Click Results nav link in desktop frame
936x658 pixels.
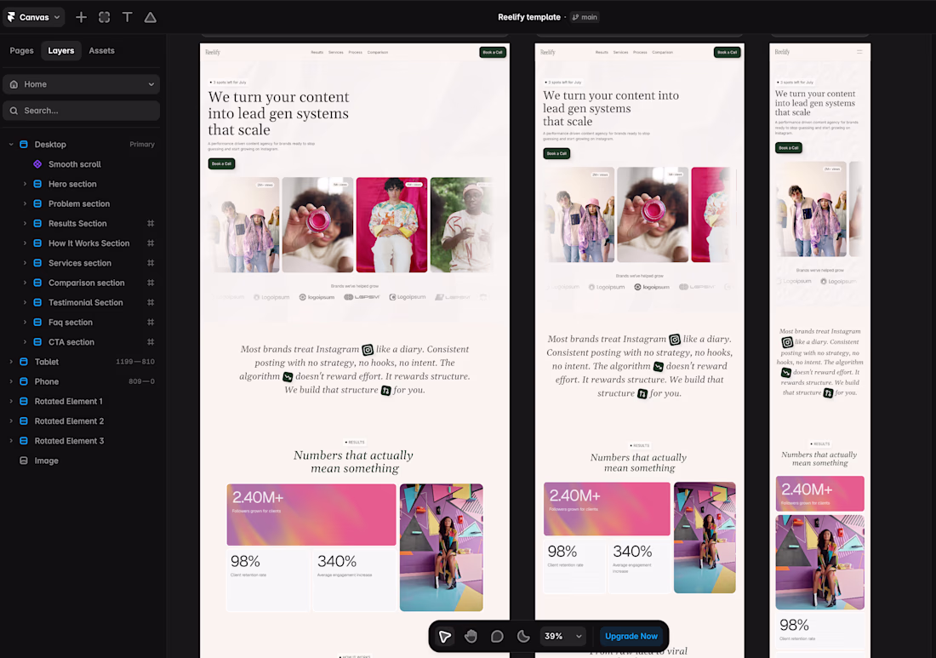click(317, 53)
